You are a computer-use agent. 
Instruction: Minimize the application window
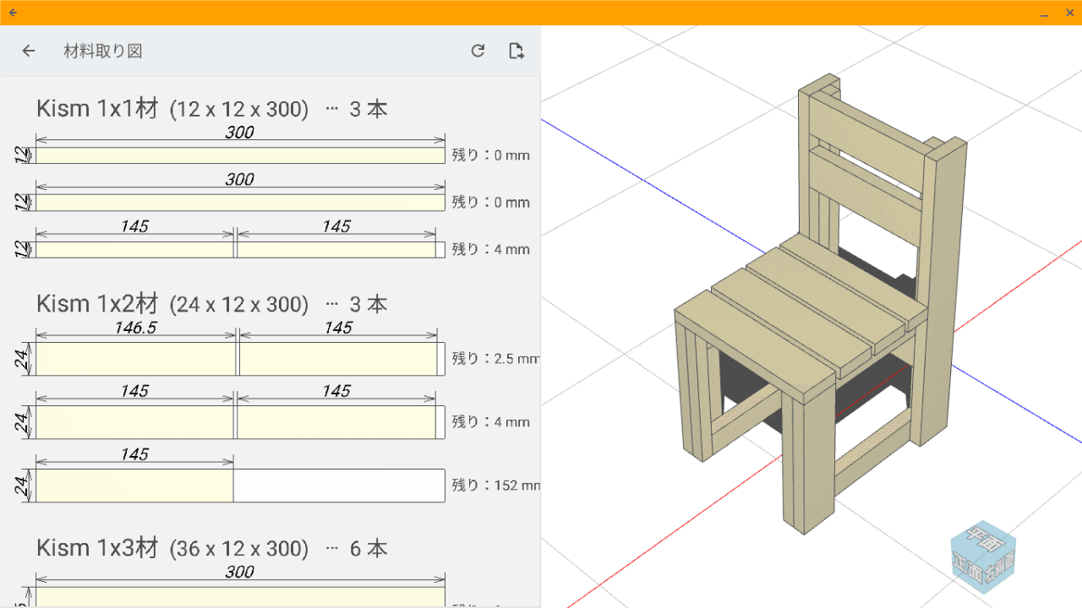(1046, 13)
